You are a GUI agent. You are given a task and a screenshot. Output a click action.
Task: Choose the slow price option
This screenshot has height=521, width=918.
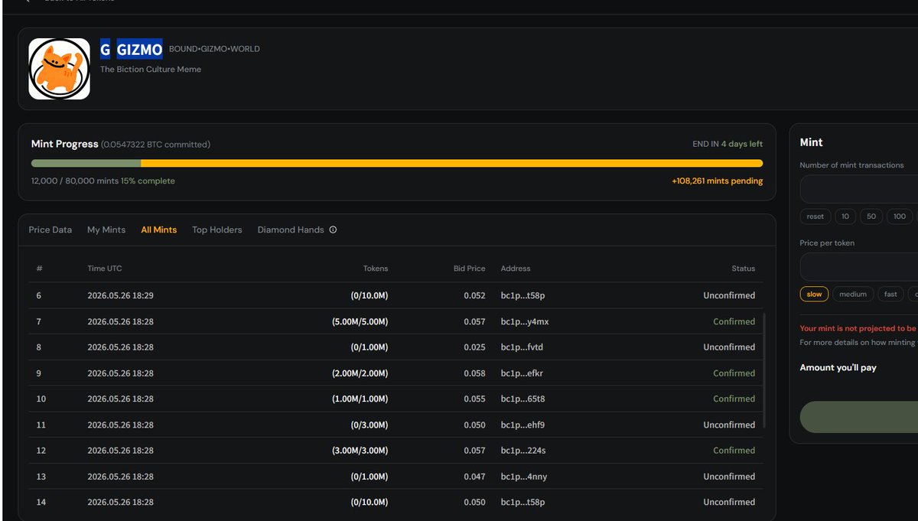(814, 294)
